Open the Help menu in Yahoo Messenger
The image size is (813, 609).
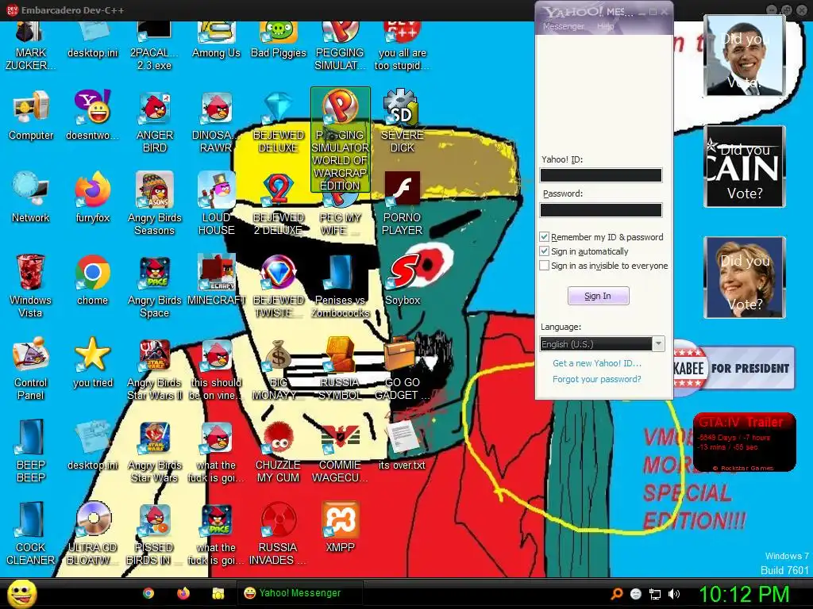click(x=605, y=26)
